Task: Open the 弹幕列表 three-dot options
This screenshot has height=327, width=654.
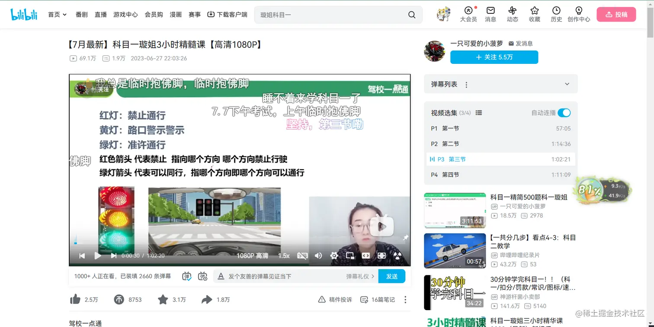Action: click(466, 85)
